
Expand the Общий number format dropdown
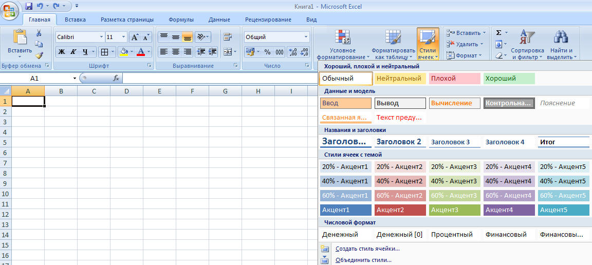(306, 37)
